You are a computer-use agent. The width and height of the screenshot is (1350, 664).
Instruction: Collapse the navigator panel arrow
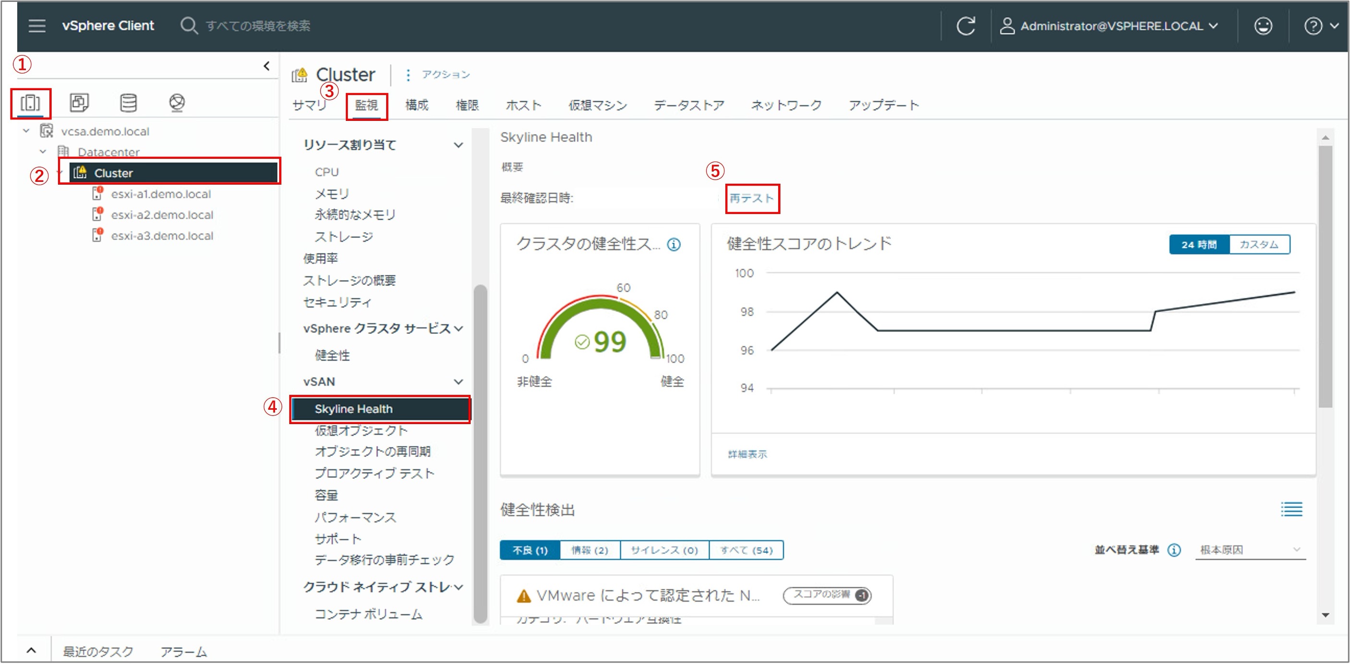267,66
